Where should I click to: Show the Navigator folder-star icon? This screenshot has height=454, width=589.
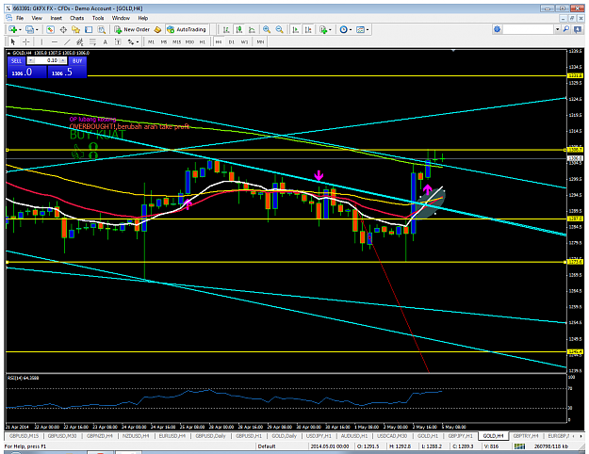pos(76,29)
